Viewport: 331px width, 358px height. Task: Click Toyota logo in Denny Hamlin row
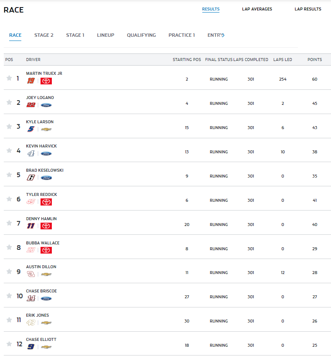(x=46, y=226)
